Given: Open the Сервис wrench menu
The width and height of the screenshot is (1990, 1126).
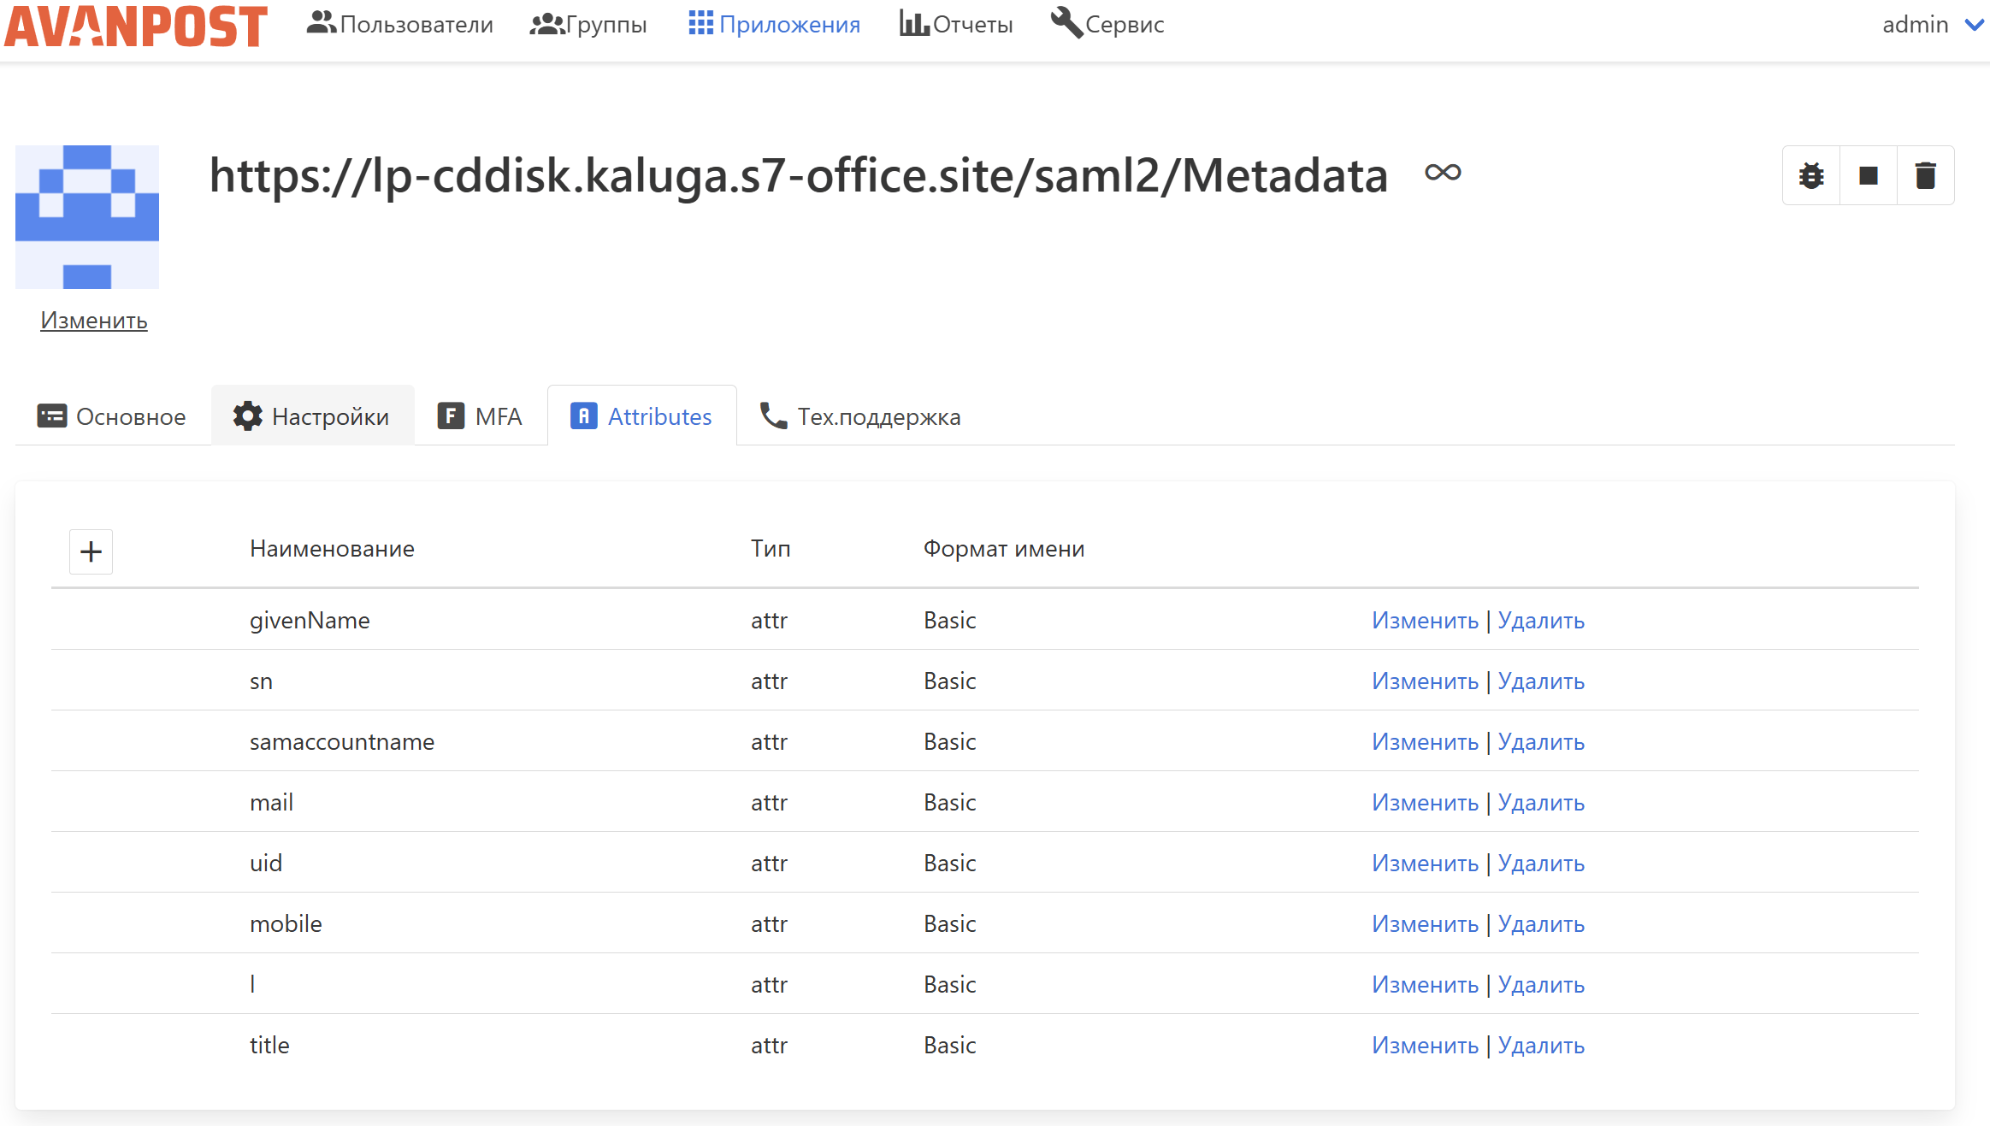Looking at the screenshot, I should click(x=1107, y=24).
